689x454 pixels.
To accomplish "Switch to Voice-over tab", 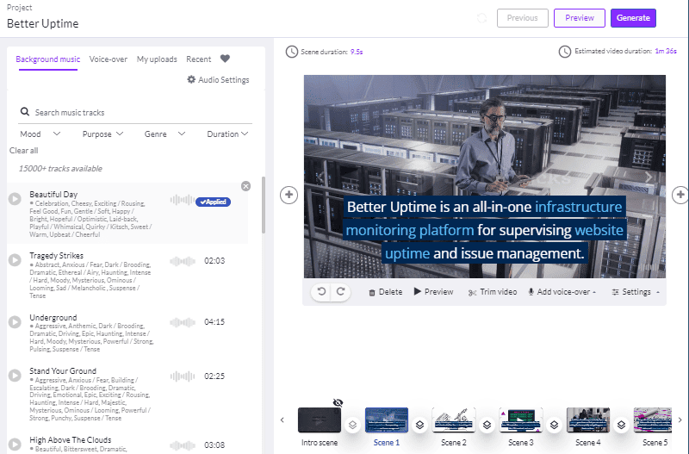I will pos(109,59).
